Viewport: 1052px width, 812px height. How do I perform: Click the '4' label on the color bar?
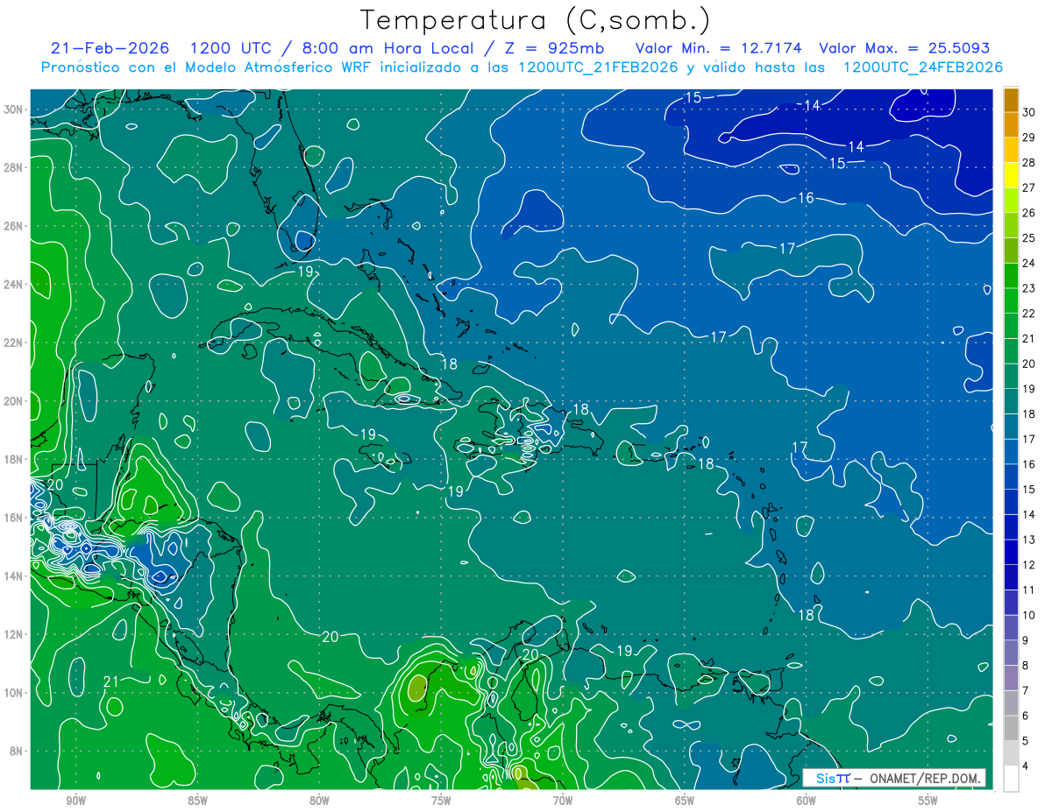tap(1026, 766)
